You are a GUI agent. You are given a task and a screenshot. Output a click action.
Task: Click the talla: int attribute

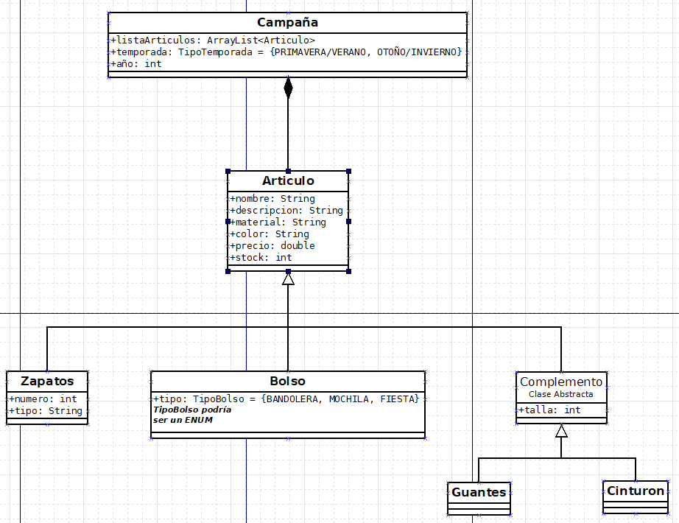[549, 410]
